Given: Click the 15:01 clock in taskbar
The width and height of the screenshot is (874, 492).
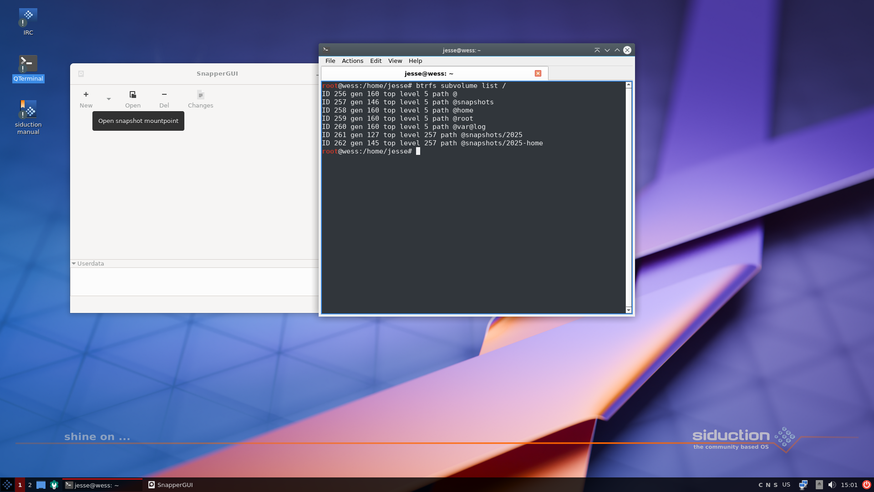Looking at the screenshot, I should click(x=849, y=485).
